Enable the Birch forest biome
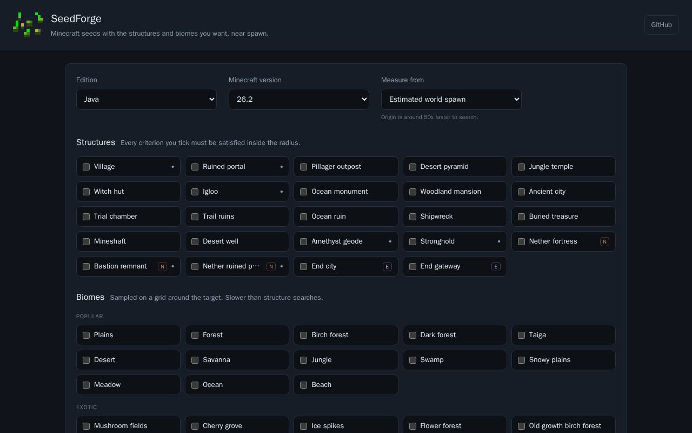 pyautogui.click(x=303, y=335)
